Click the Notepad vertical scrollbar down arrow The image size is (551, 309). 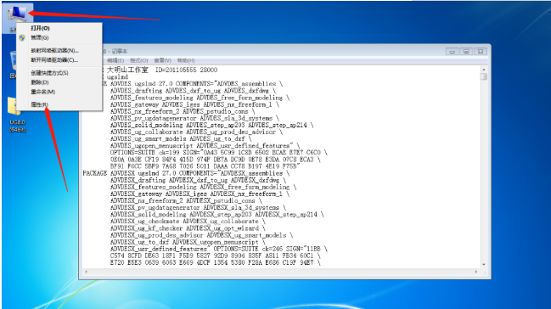point(484,264)
